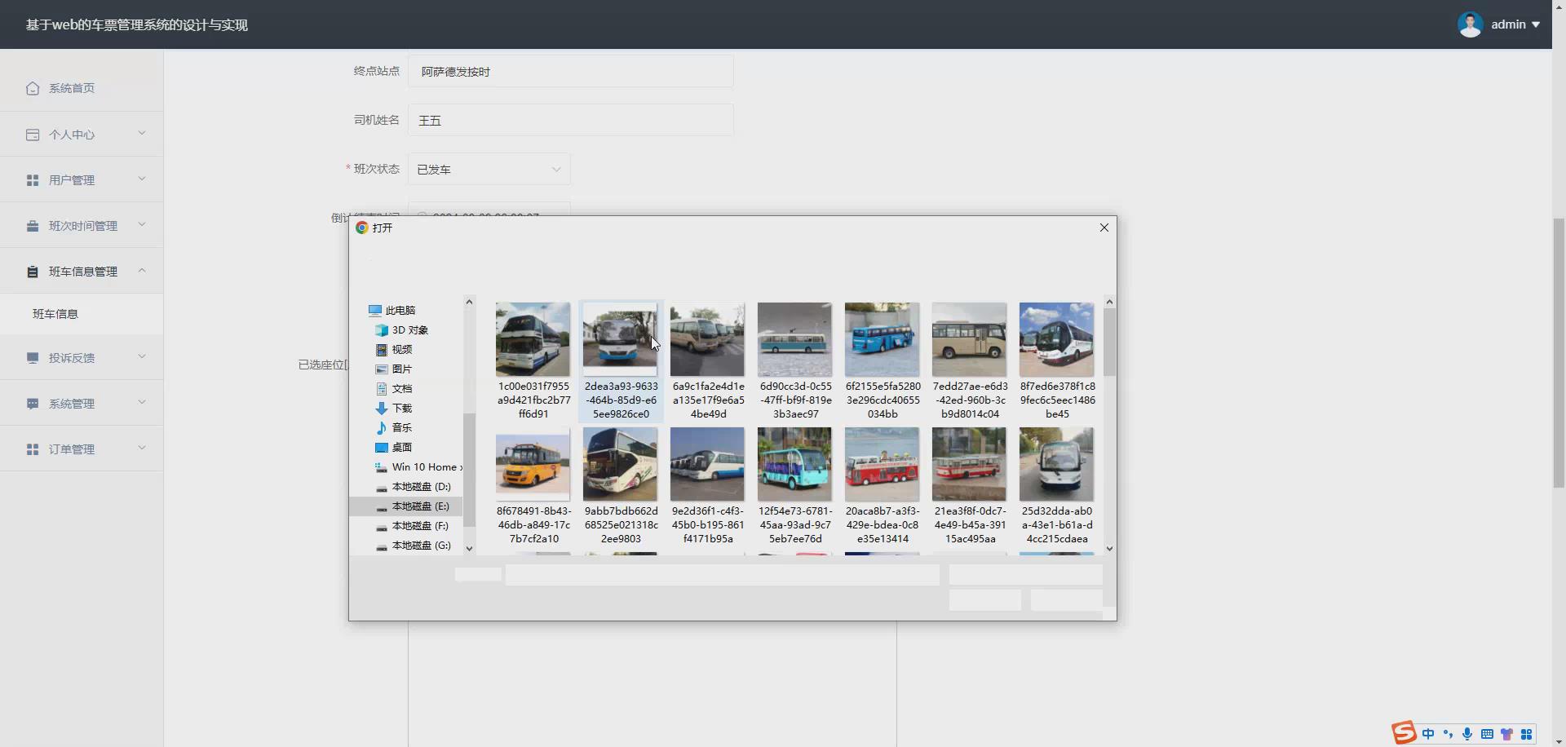Open the 班次状态 dropdown showing 已发车

[489, 170]
